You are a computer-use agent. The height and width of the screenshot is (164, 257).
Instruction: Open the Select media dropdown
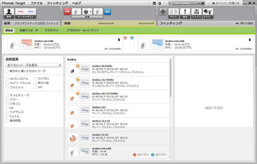186,3
